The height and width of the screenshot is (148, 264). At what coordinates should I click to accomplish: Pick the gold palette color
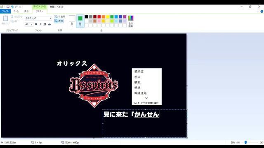(104, 21)
